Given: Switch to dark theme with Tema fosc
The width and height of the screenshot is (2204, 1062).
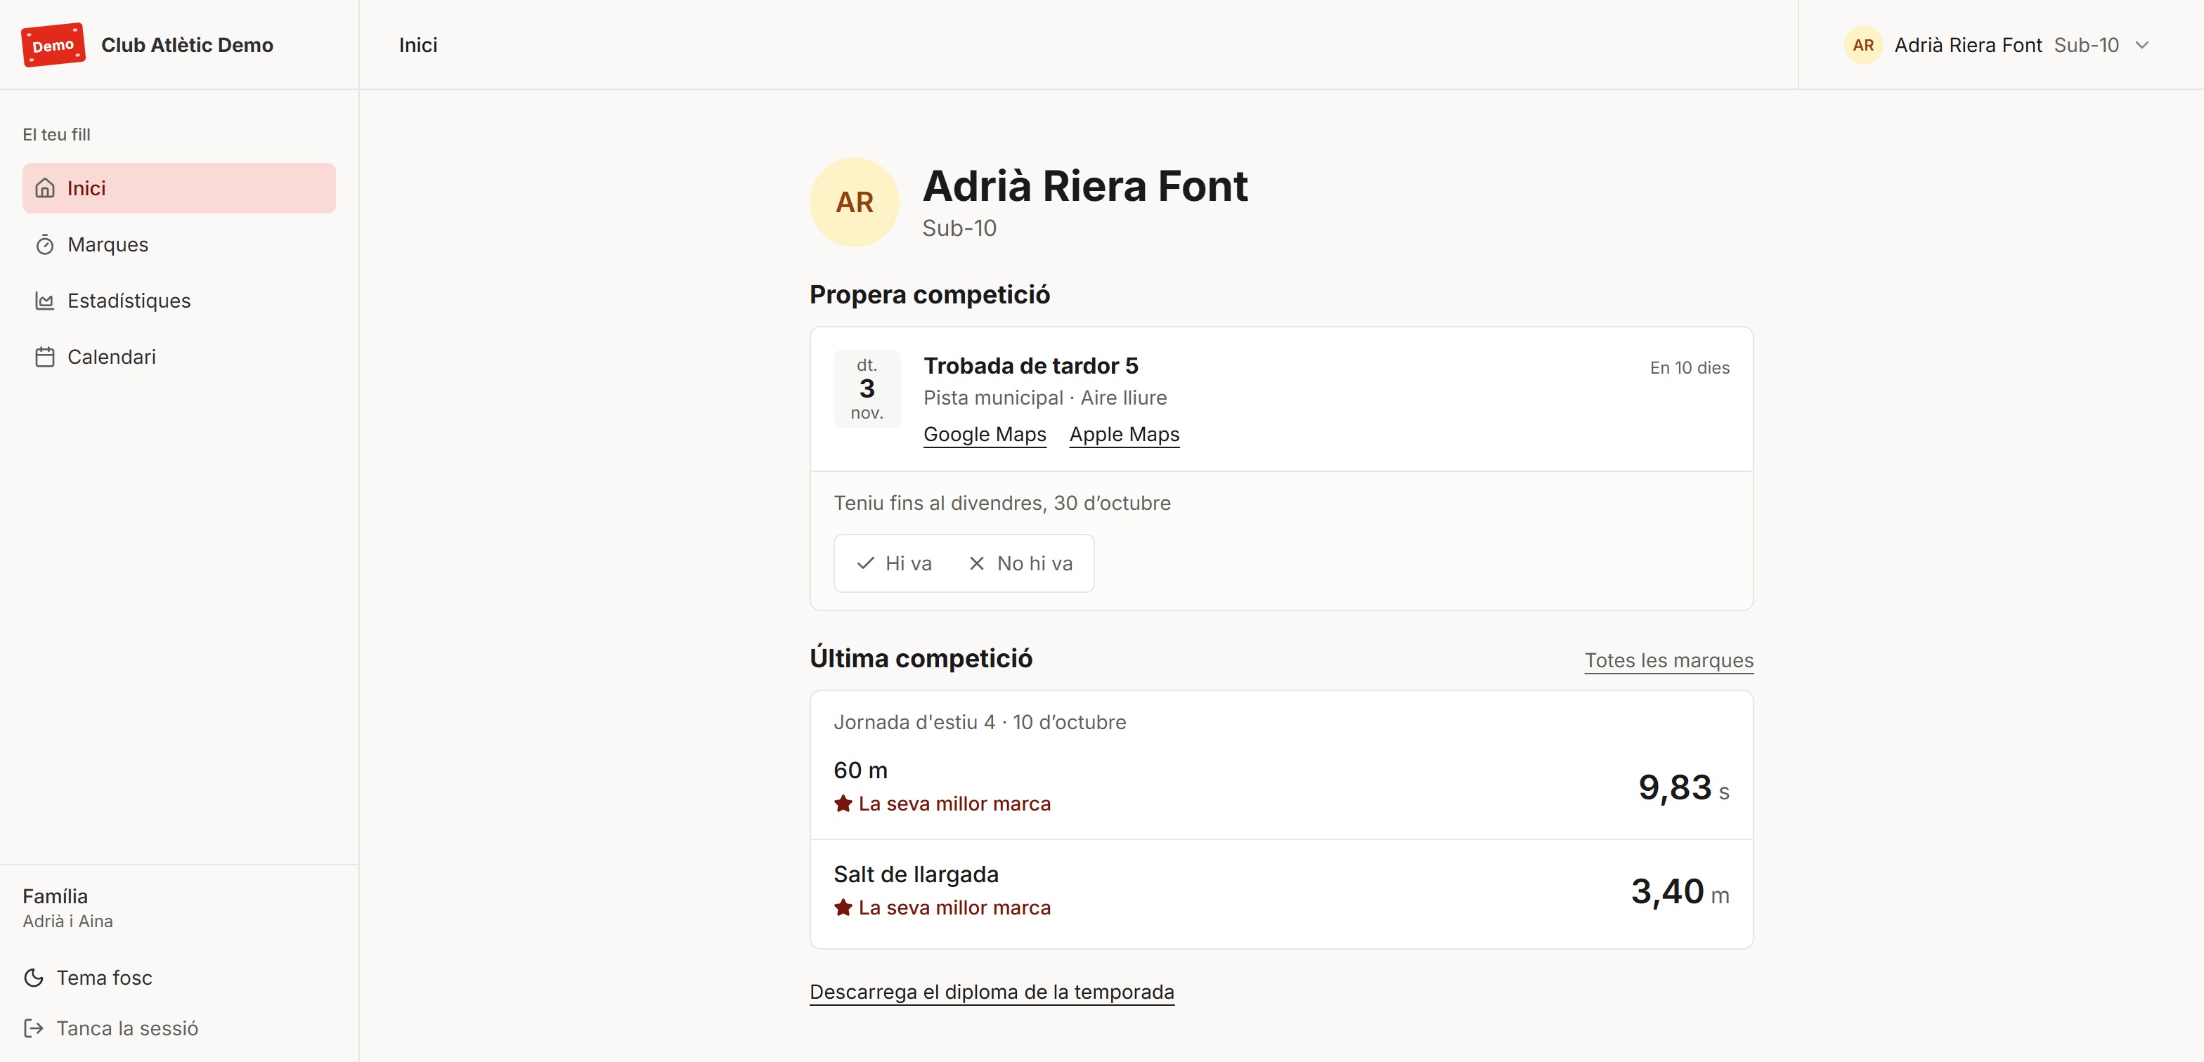Looking at the screenshot, I should (87, 977).
